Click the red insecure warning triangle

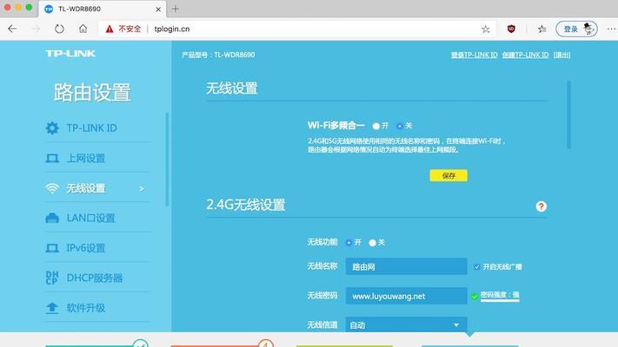click(x=110, y=29)
